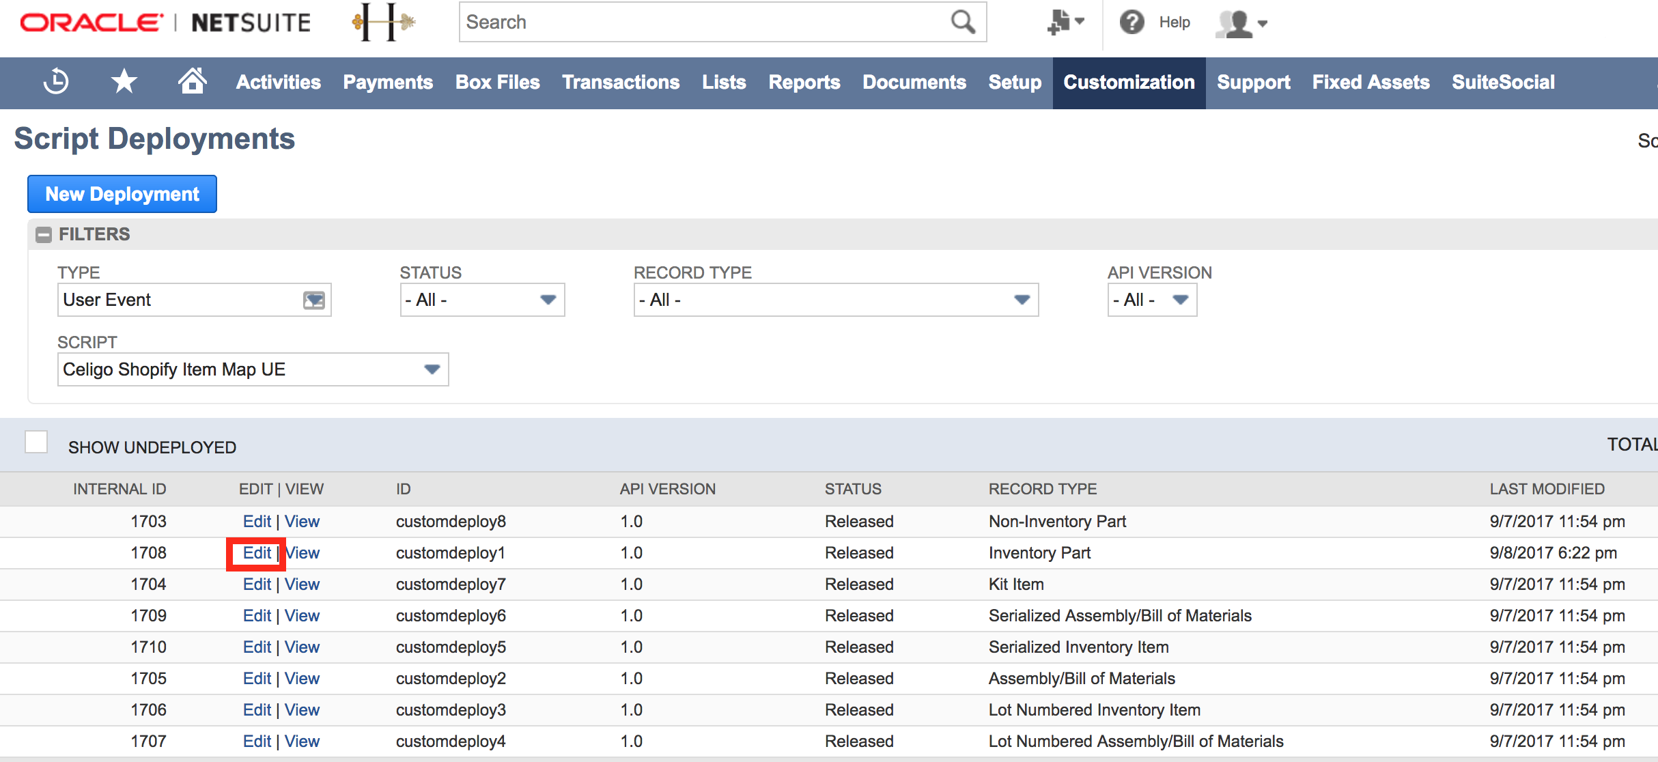Click the New Deployment button
Screen dimensions: 1658x762
[122, 194]
